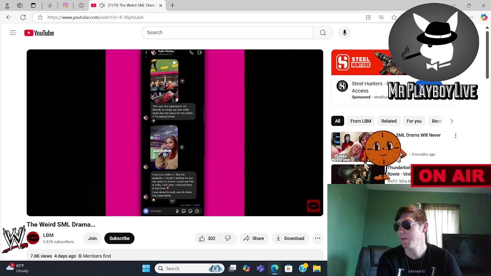The width and height of the screenshot is (491, 276).
Task: Open Microsoft Edge from the taskbar
Action: tap(275, 268)
